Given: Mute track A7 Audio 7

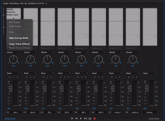Looking at the screenshot, I should click(112, 77).
